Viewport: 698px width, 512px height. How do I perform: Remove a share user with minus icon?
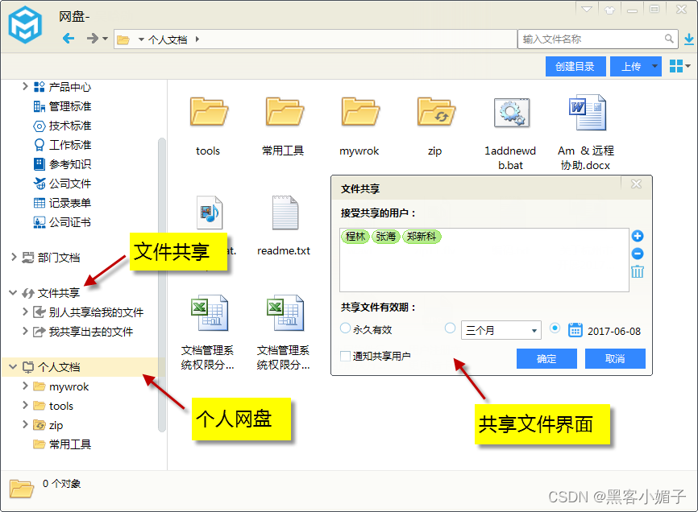(x=638, y=254)
